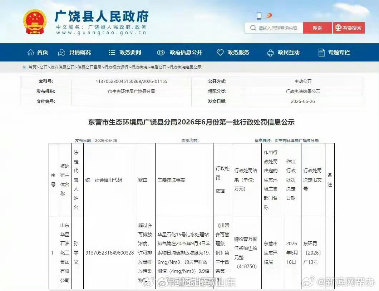Screen dimensions: 379x291
Task: Click legal representative name 孙学义
Action: [x=76, y=253]
